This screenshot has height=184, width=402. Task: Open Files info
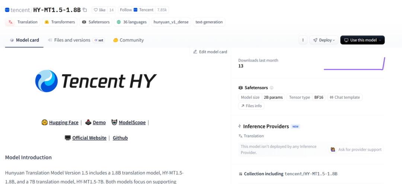coord(251,106)
